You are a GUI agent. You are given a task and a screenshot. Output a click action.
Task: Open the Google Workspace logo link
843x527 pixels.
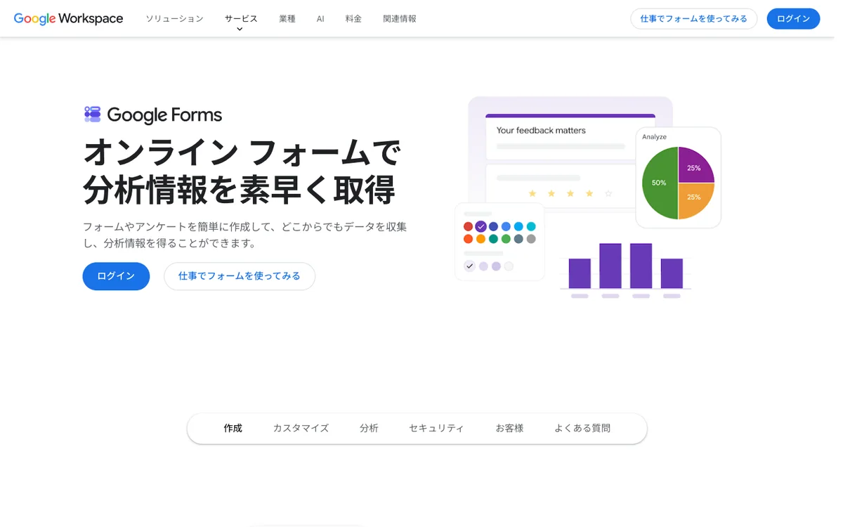pos(68,19)
